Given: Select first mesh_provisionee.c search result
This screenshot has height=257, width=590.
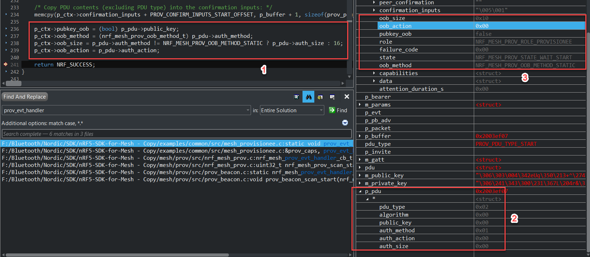Looking at the screenshot, I should pos(175,144).
